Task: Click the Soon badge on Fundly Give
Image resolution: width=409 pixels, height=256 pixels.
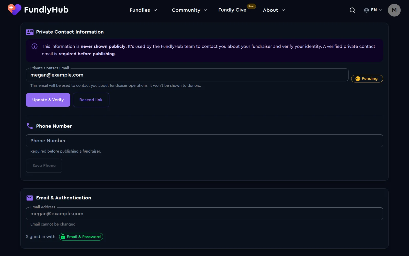Action: pos(251,6)
